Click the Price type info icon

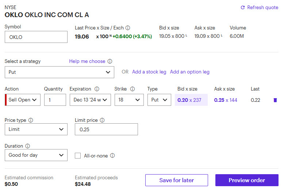[x=31, y=120]
